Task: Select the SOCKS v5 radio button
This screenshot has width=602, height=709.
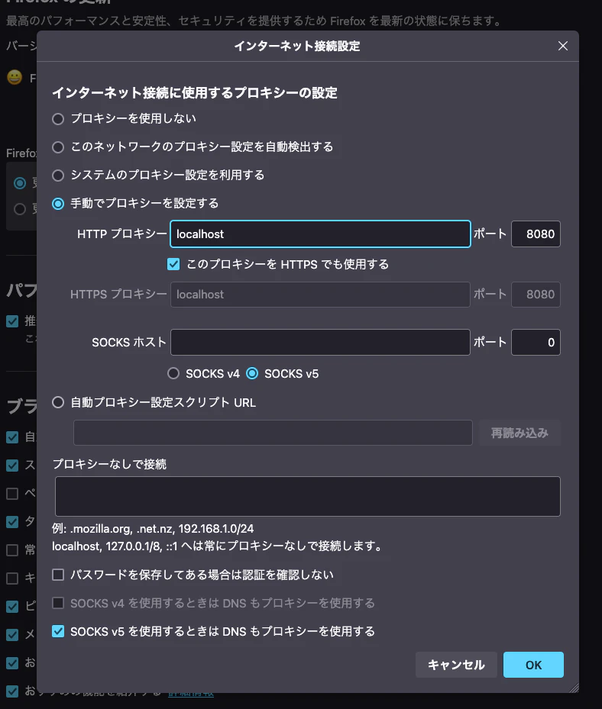Action: click(x=252, y=374)
